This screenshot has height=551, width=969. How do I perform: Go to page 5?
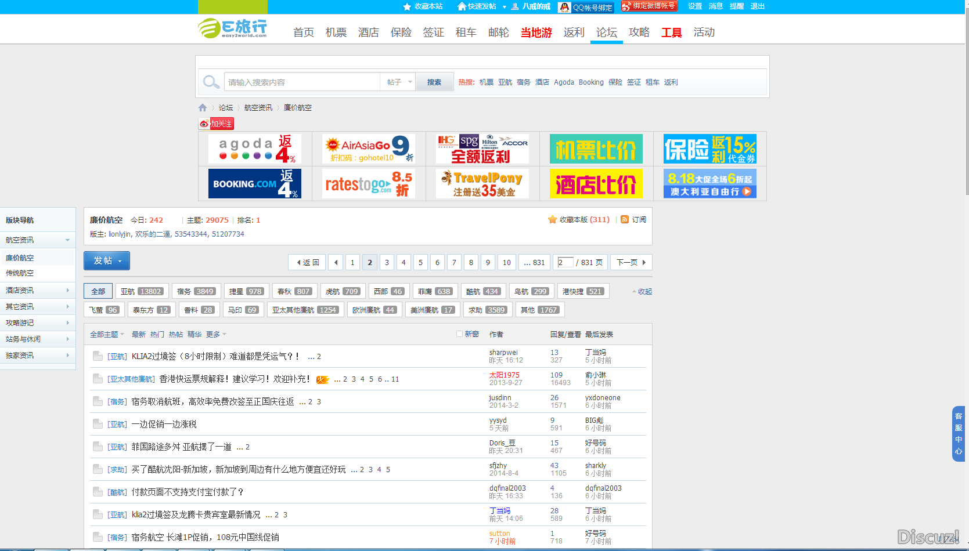click(x=421, y=262)
